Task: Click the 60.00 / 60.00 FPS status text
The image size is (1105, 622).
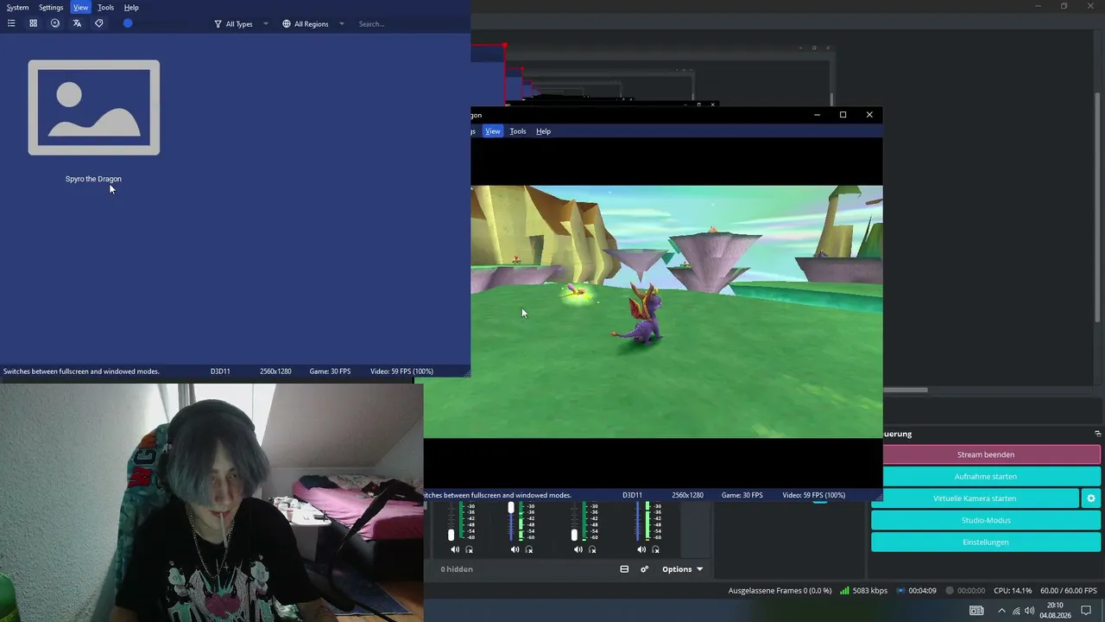Action: (x=1069, y=591)
